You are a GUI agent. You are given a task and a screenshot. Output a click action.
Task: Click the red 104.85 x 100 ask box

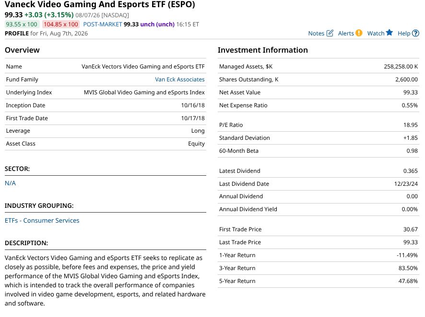coord(61,24)
